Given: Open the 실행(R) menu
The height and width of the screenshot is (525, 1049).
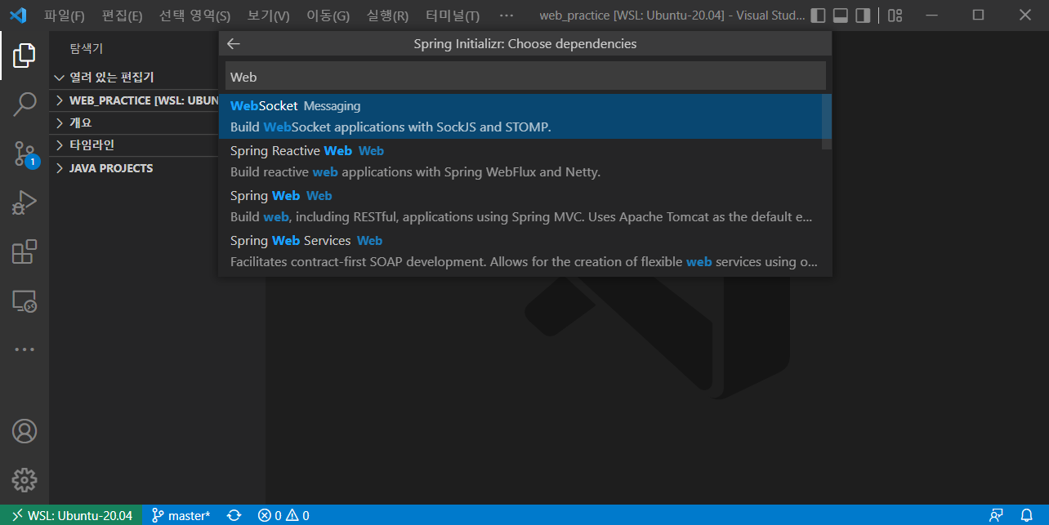Looking at the screenshot, I should coord(387,16).
